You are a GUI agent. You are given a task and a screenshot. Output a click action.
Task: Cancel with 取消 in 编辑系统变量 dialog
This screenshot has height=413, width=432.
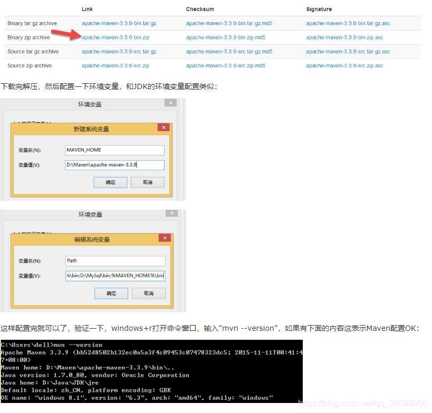149,293
